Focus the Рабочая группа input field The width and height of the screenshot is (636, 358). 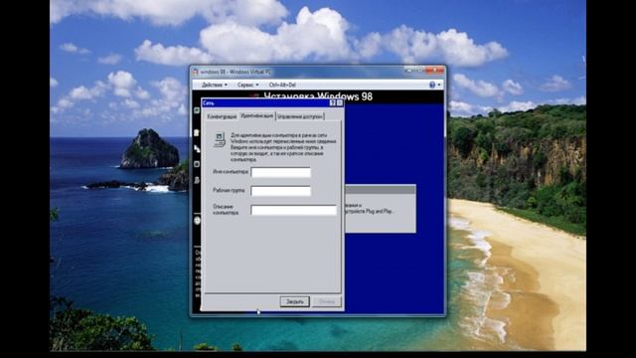coord(280,191)
